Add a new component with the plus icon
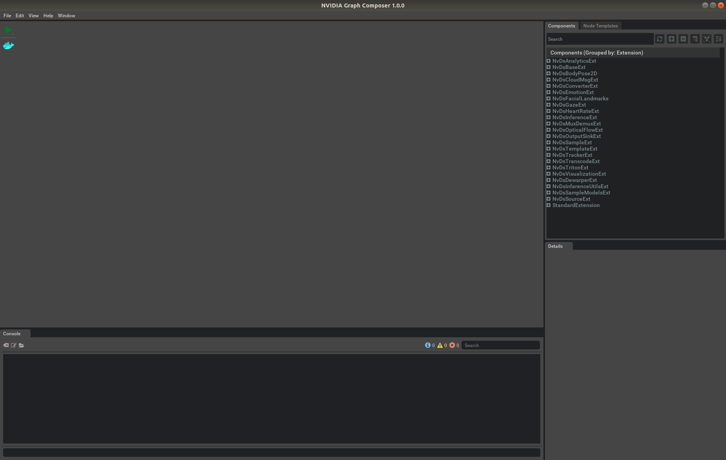Image resolution: width=726 pixels, height=460 pixels. (x=671, y=39)
